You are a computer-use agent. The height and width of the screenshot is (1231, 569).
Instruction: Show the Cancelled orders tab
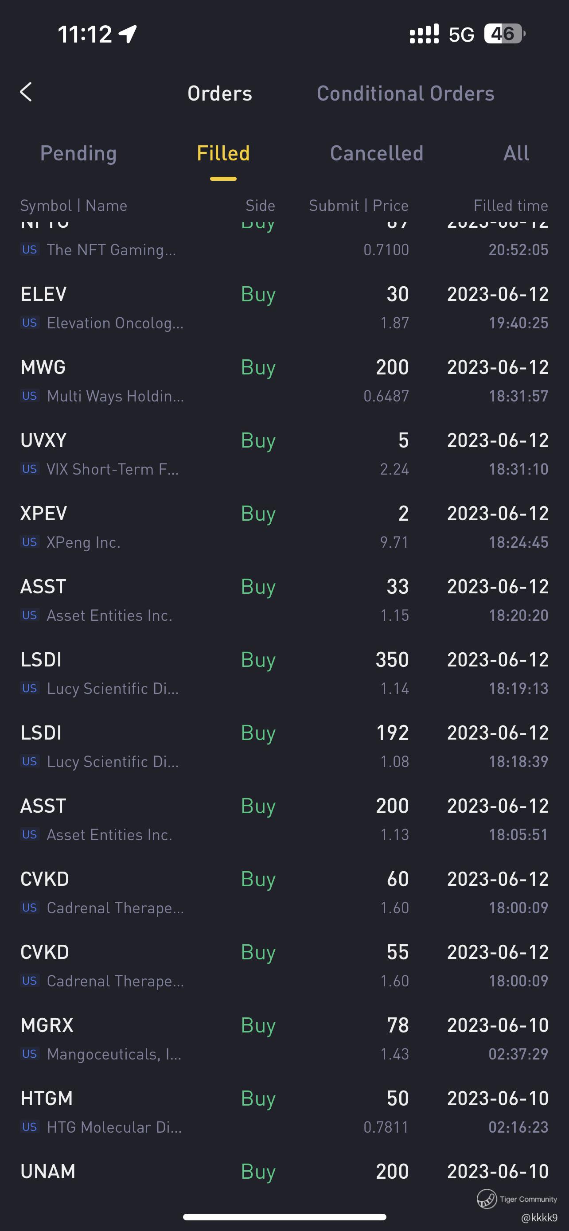[377, 153]
